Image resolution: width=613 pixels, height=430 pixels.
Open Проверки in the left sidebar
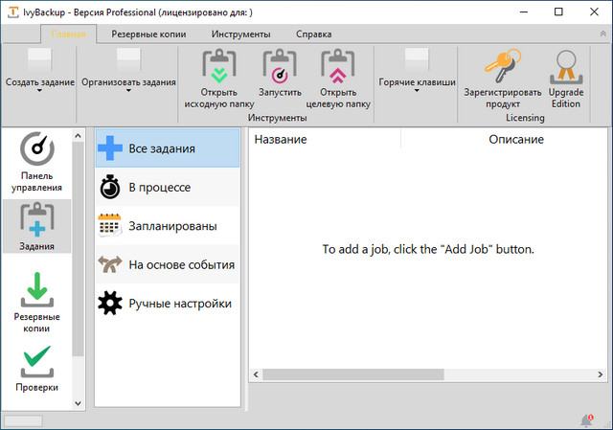[37, 369]
